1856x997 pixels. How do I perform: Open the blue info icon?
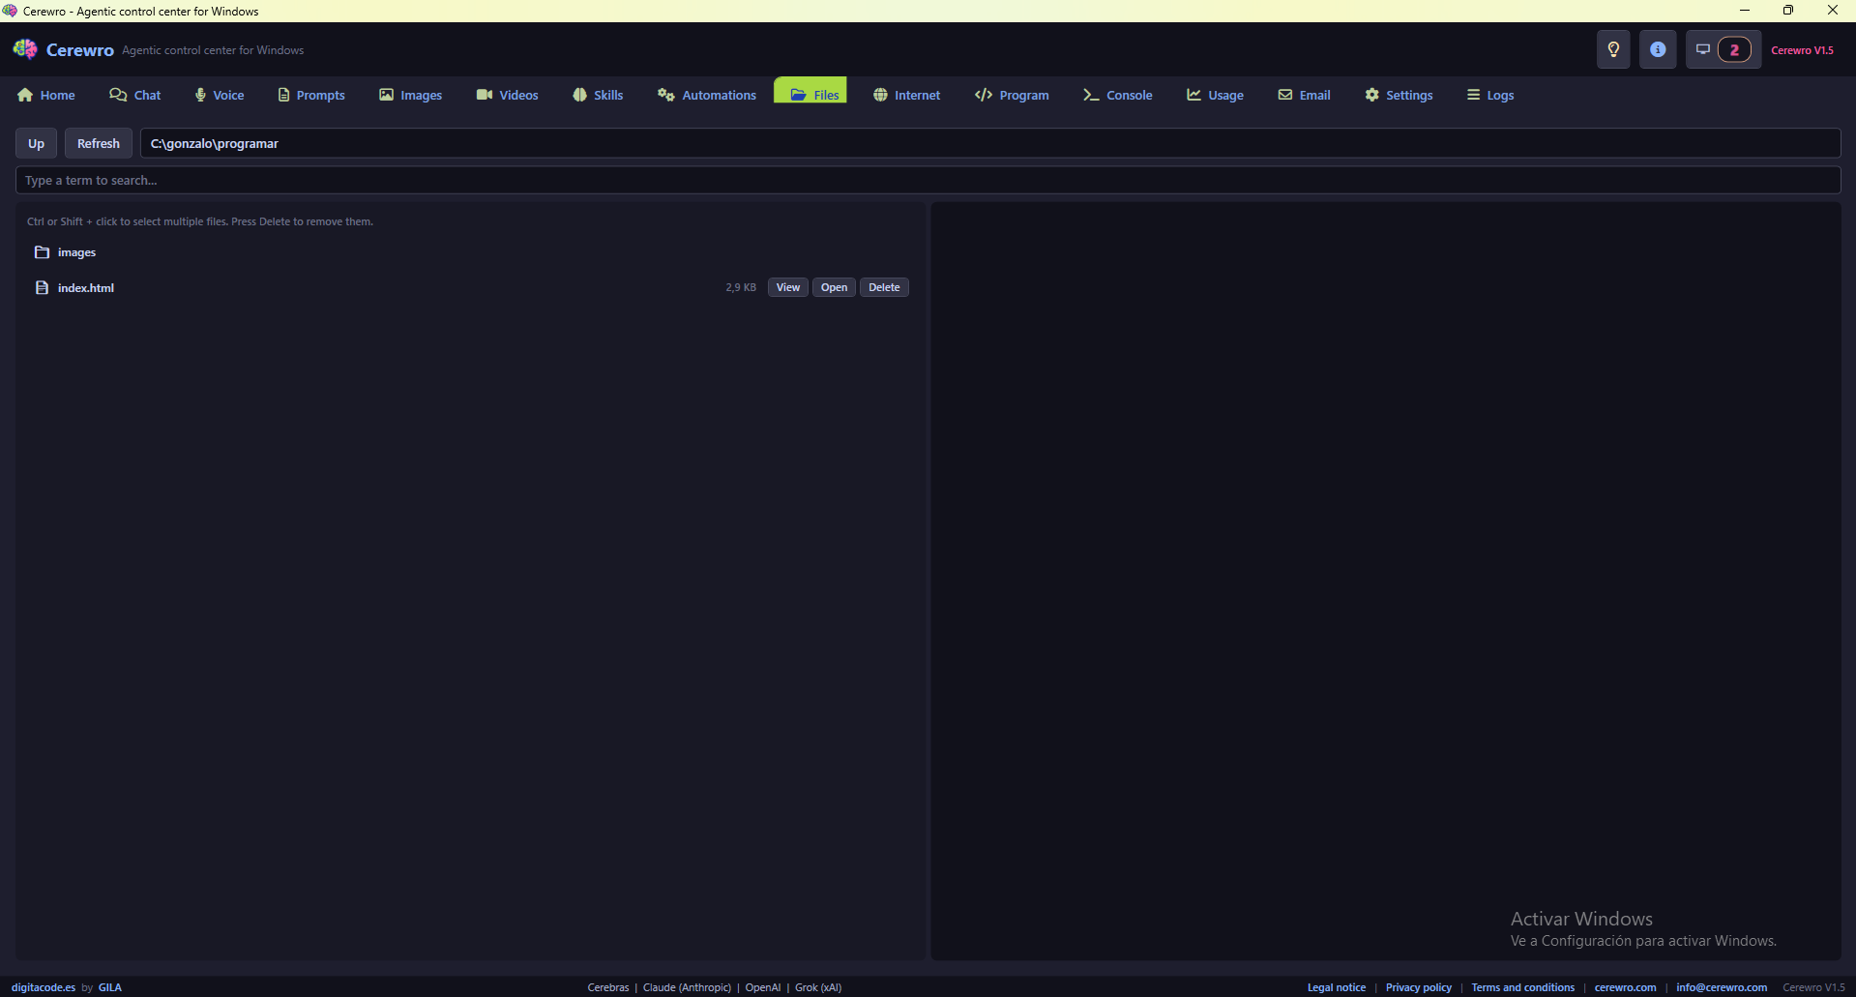click(x=1657, y=48)
